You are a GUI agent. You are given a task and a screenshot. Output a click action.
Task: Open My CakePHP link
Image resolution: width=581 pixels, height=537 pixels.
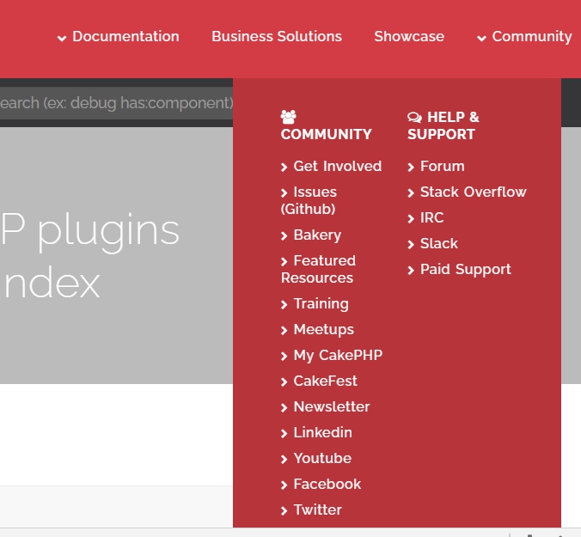click(332, 356)
